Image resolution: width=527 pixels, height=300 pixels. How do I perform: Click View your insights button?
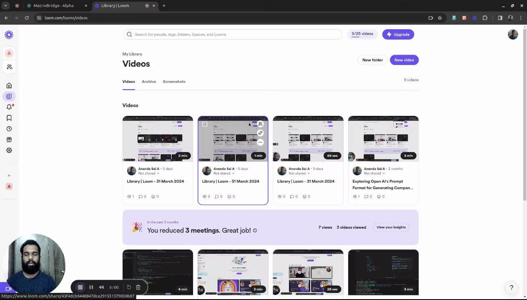[x=391, y=227]
